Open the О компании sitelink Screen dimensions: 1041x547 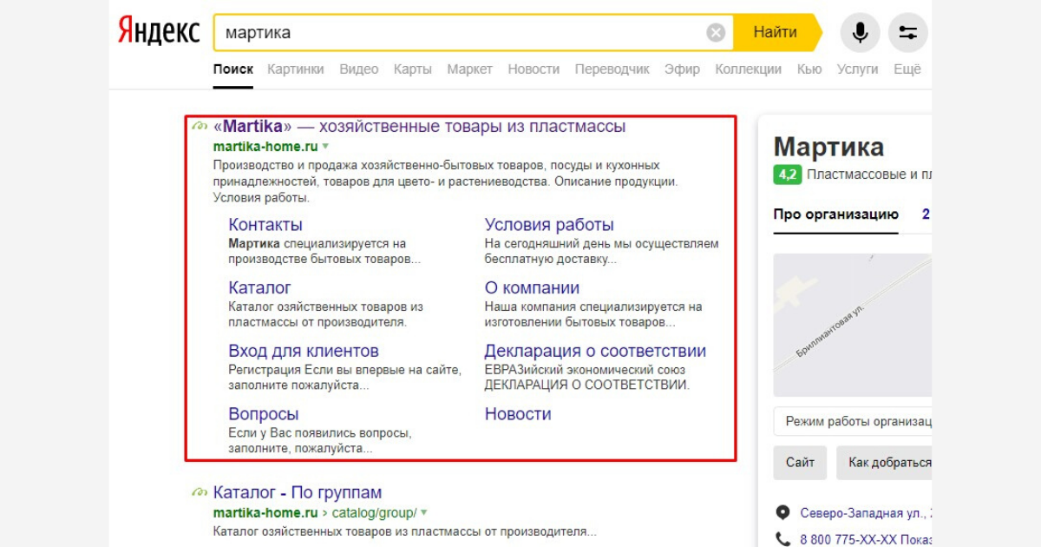point(532,287)
